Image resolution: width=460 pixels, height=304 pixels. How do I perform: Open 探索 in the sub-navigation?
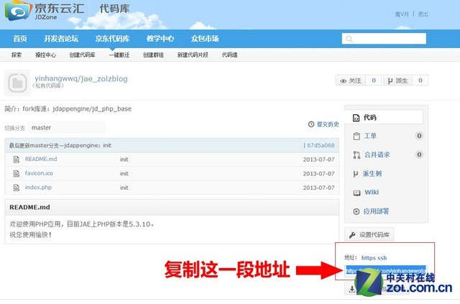tap(17, 55)
